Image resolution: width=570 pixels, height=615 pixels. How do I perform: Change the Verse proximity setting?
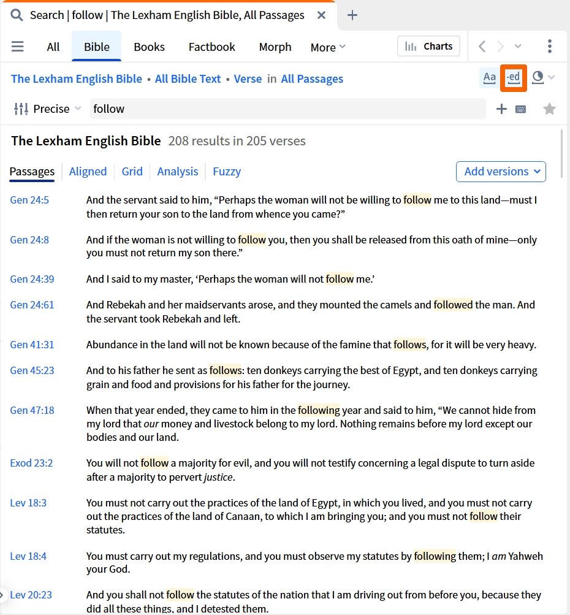[248, 79]
